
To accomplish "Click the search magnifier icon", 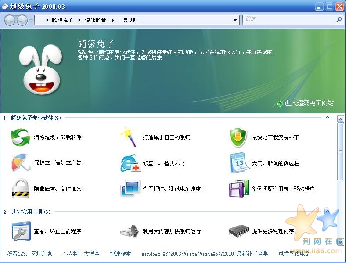I will 339,19.
